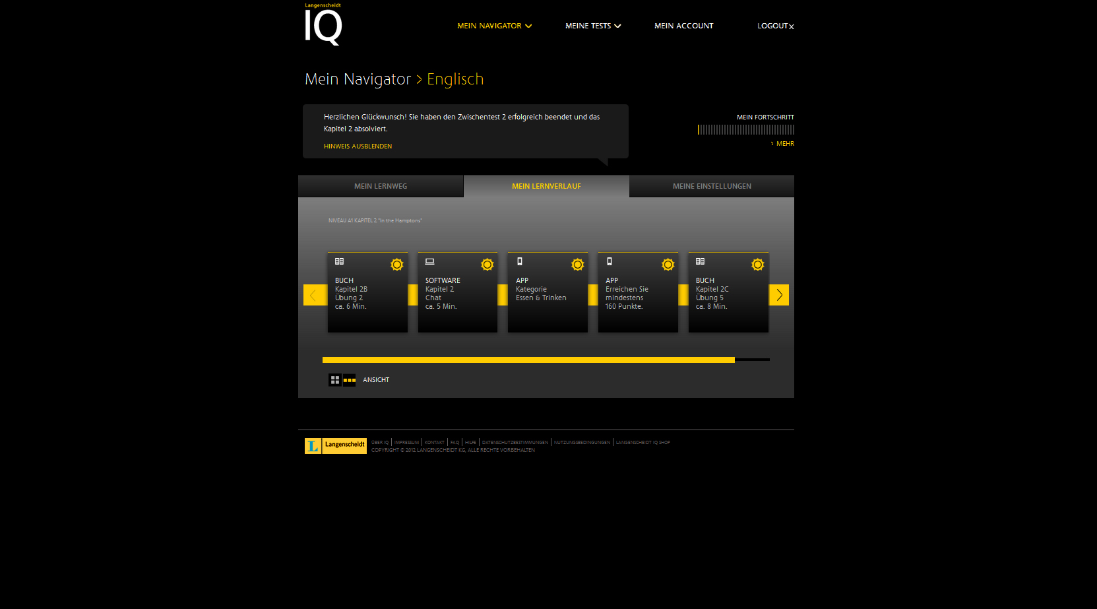The width and height of the screenshot is (1097, 609).
Task: Click the Mein Navigator breadcrumb title
Action: [x=358, y=79]
